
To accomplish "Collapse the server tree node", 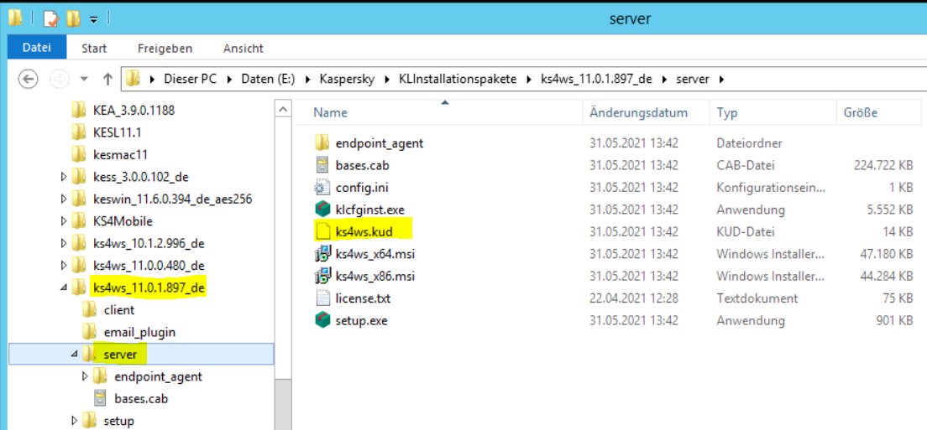I will tap(75, 354).
